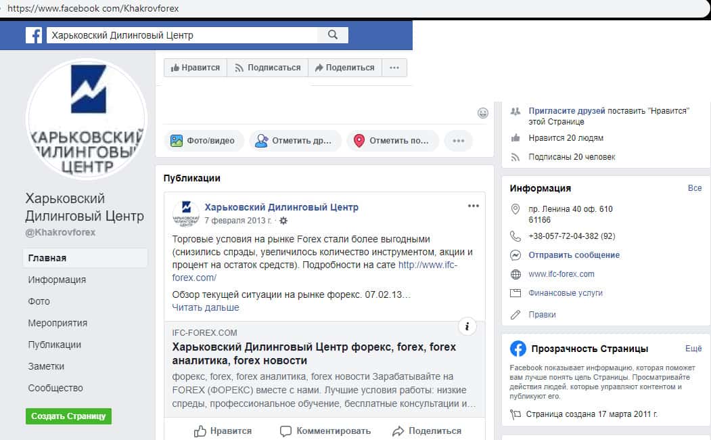Click the page created flag icon
The height and width of the screenshot is (440, 711).
[515, 414]
